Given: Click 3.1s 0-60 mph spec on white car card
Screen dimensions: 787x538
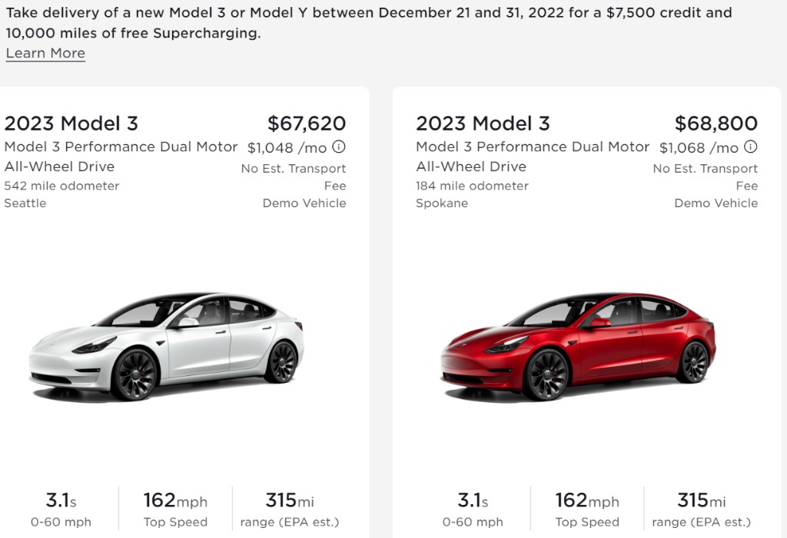Looking at the screenshot, I should coord(61,510).
